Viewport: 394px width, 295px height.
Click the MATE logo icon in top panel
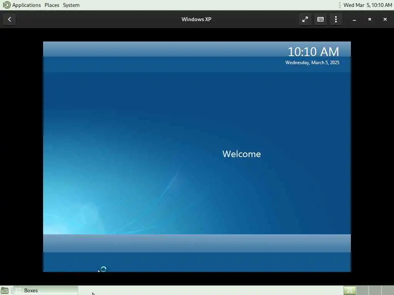6,5
